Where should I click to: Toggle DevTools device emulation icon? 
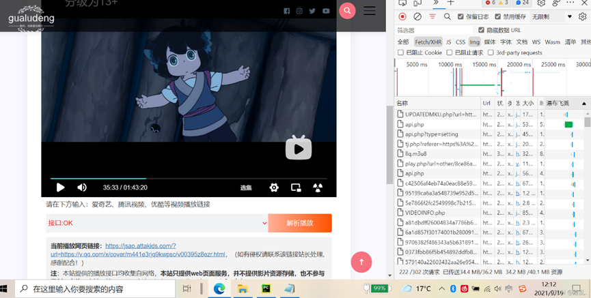tap(417, 3)
